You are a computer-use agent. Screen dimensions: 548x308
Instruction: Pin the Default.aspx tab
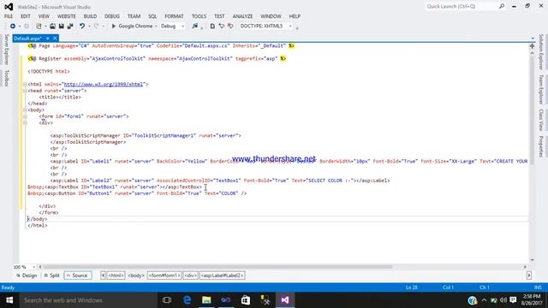click(48, 38)
